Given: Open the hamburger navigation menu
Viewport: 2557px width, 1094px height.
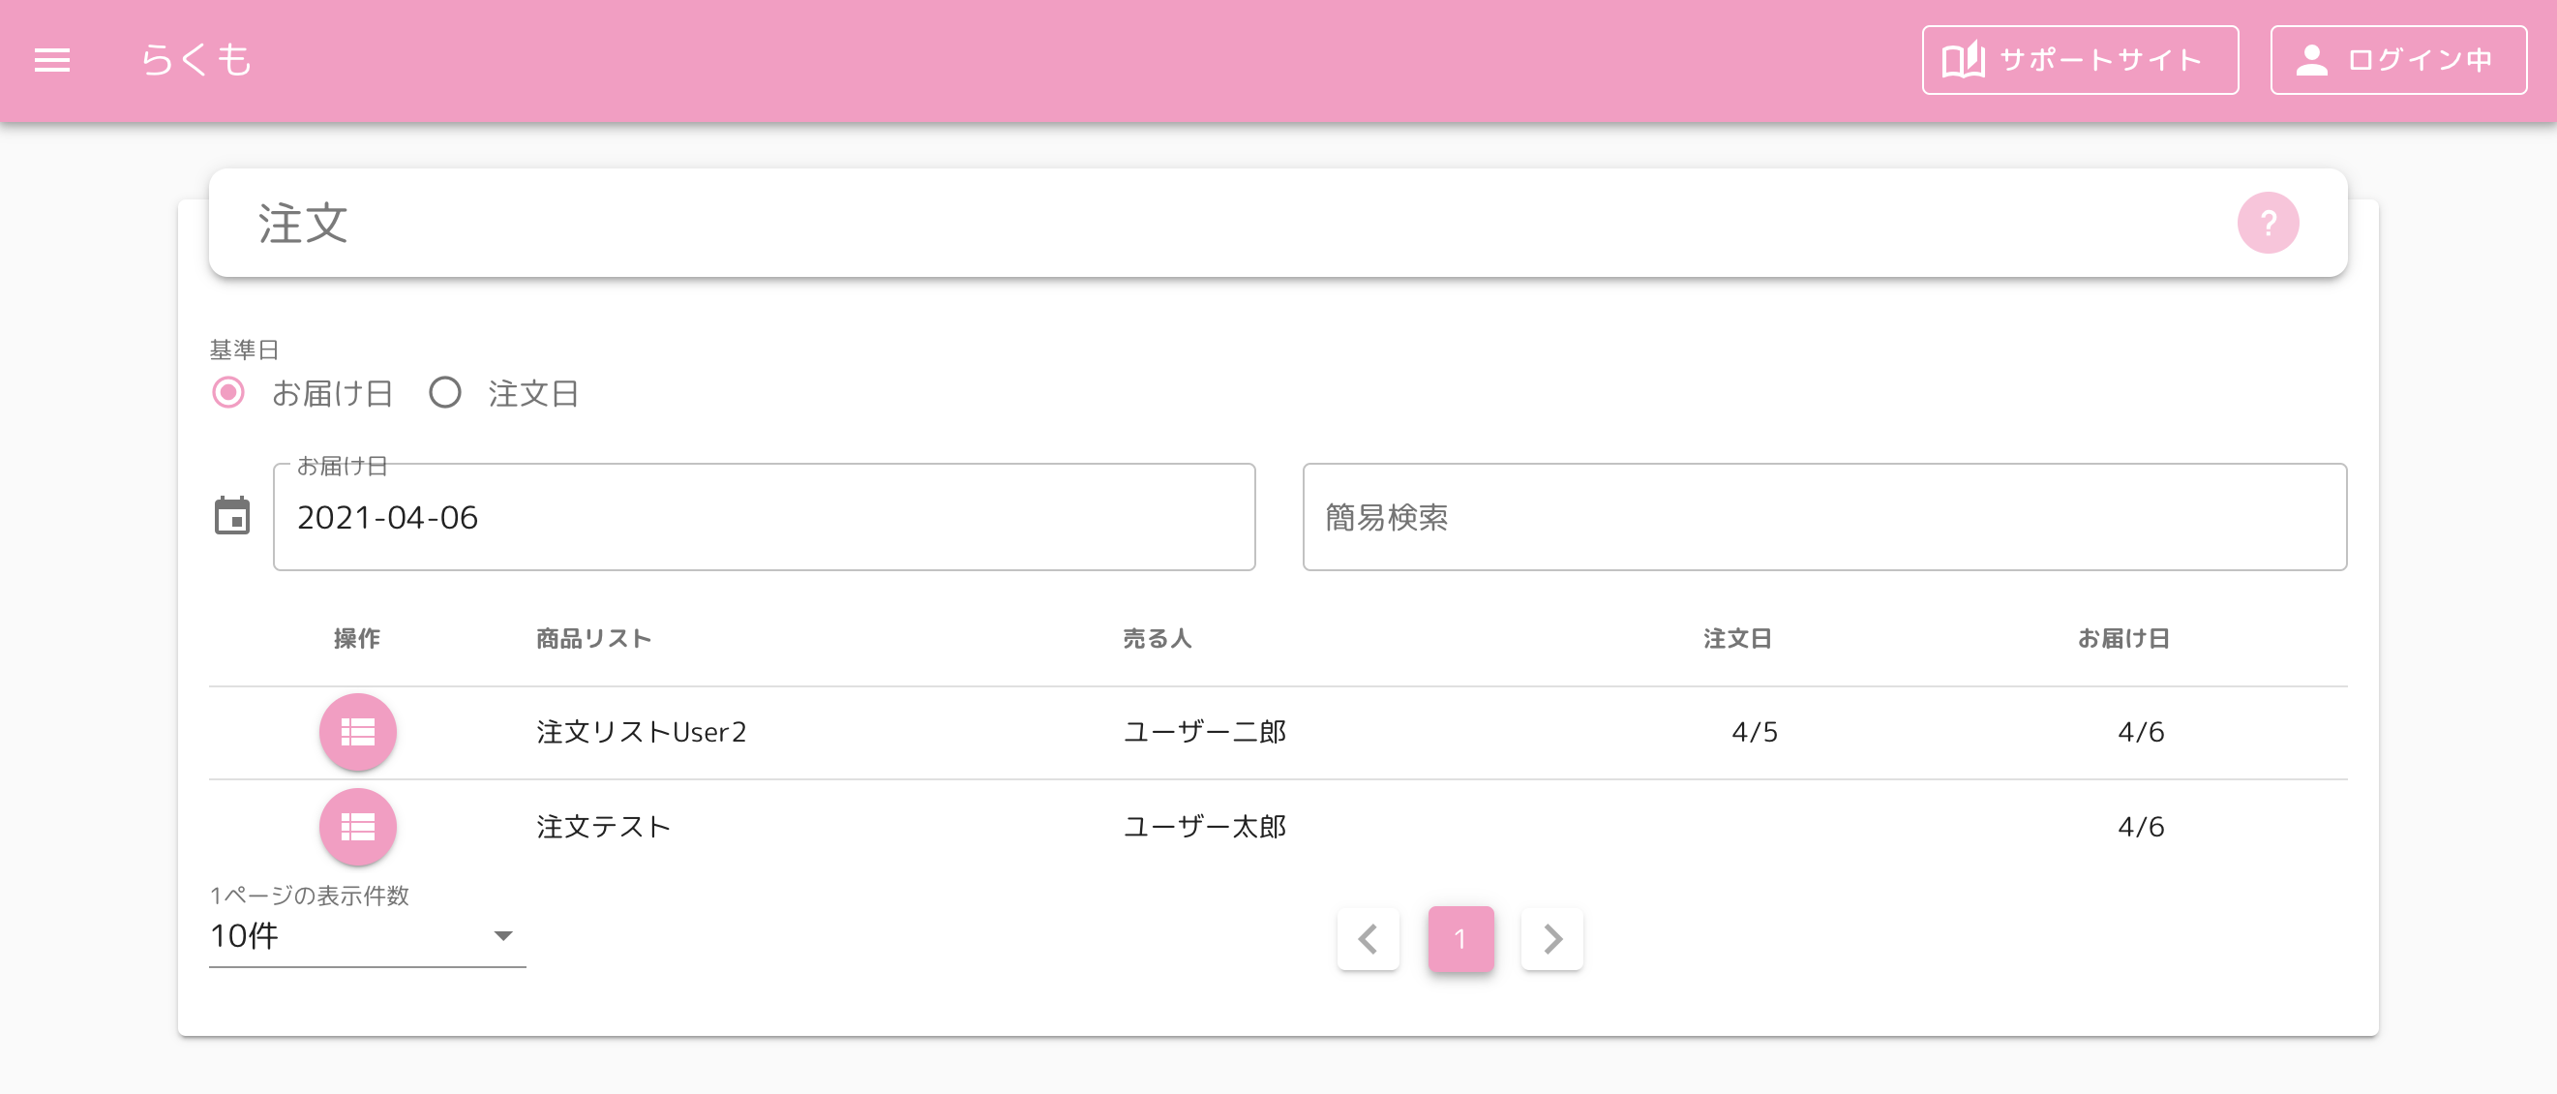Looking at the screenshot, I should (x=51, y=61).
